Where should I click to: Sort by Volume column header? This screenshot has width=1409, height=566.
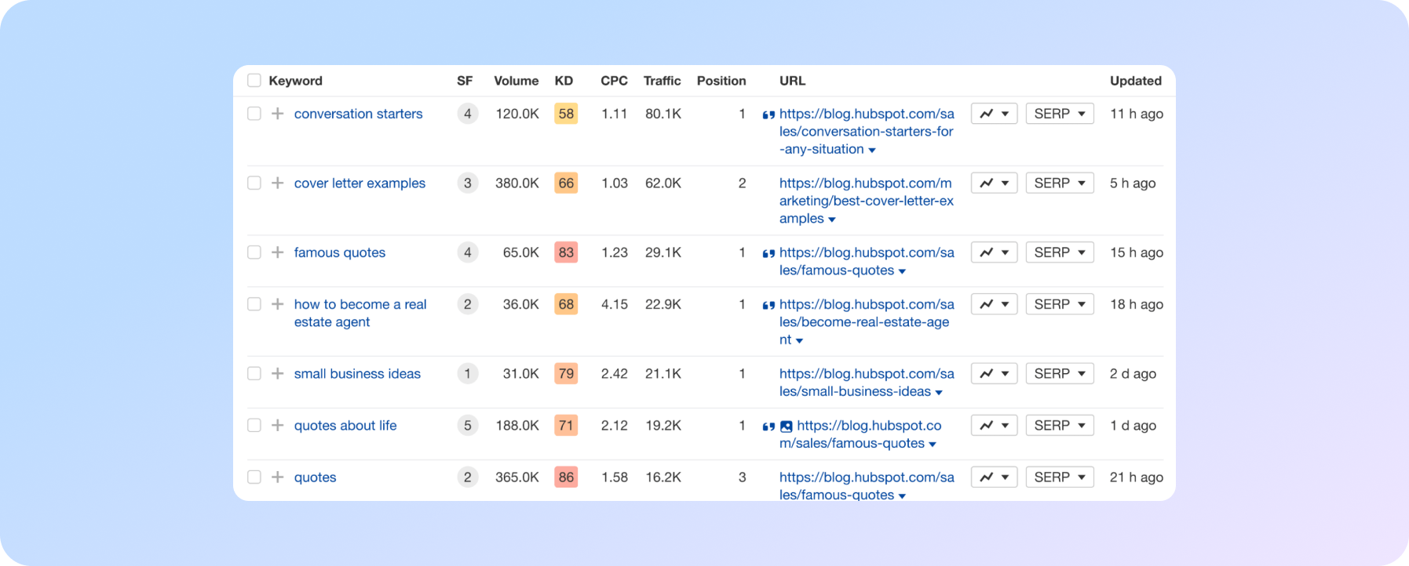coord(516,81)
